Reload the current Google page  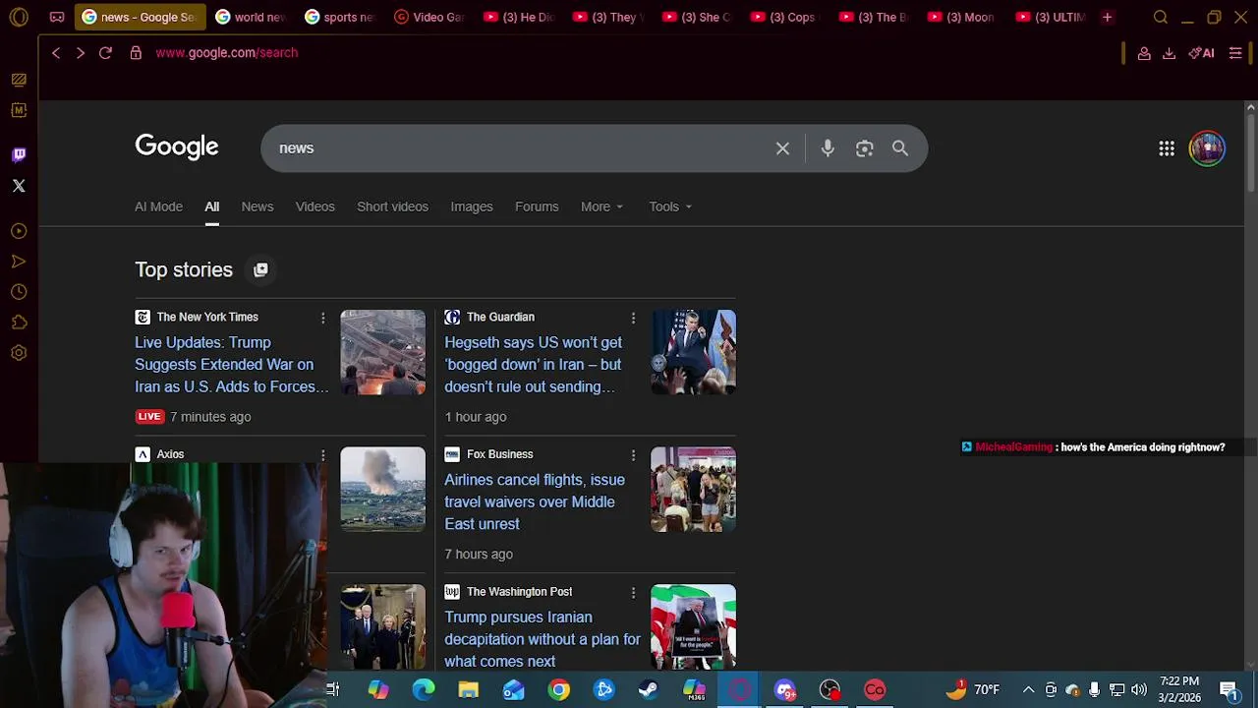click(x=105, y=53)
